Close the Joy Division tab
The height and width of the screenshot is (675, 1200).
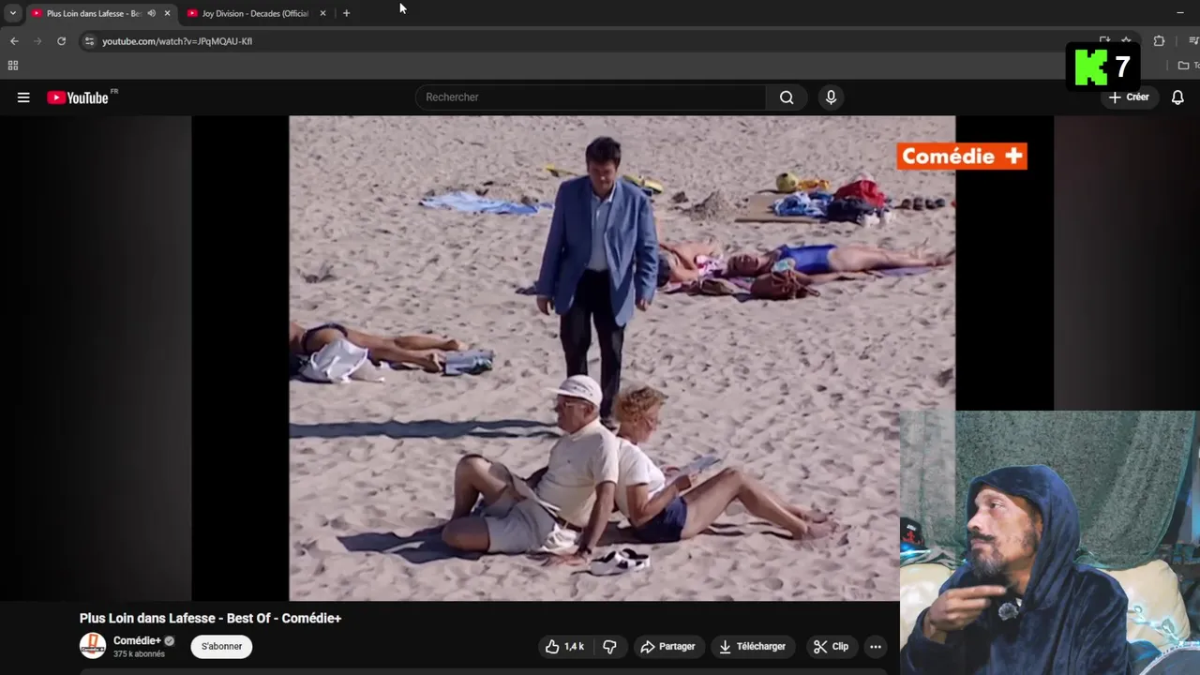pos(323,13)
